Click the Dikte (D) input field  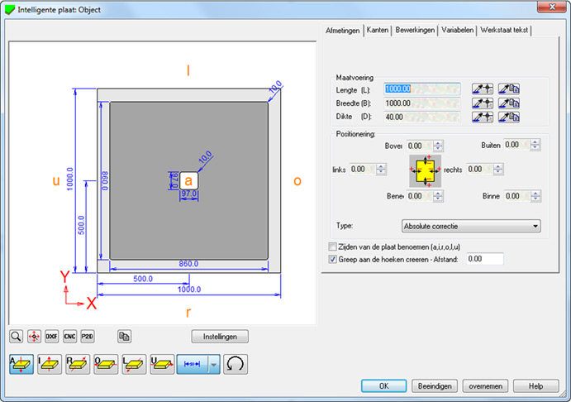[x=421, y=117]
